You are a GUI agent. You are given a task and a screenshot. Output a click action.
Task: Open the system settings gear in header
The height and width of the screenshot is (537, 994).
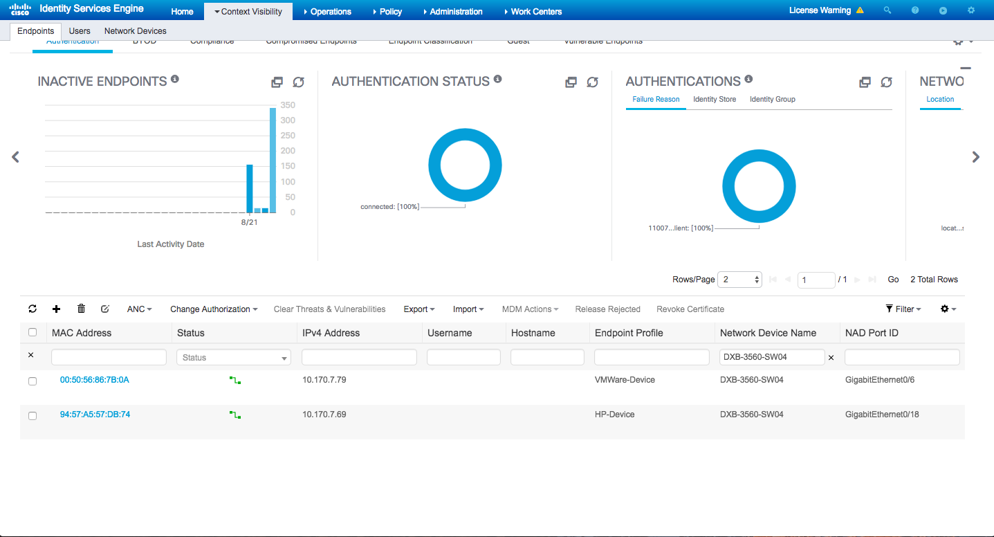(971, 10)
